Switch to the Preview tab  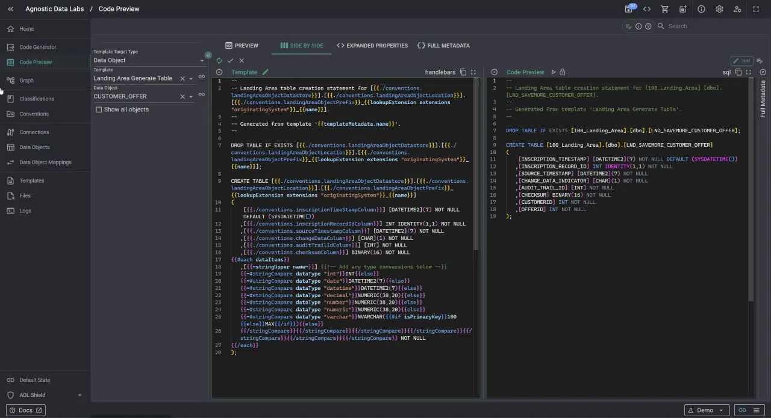(242, 46)
